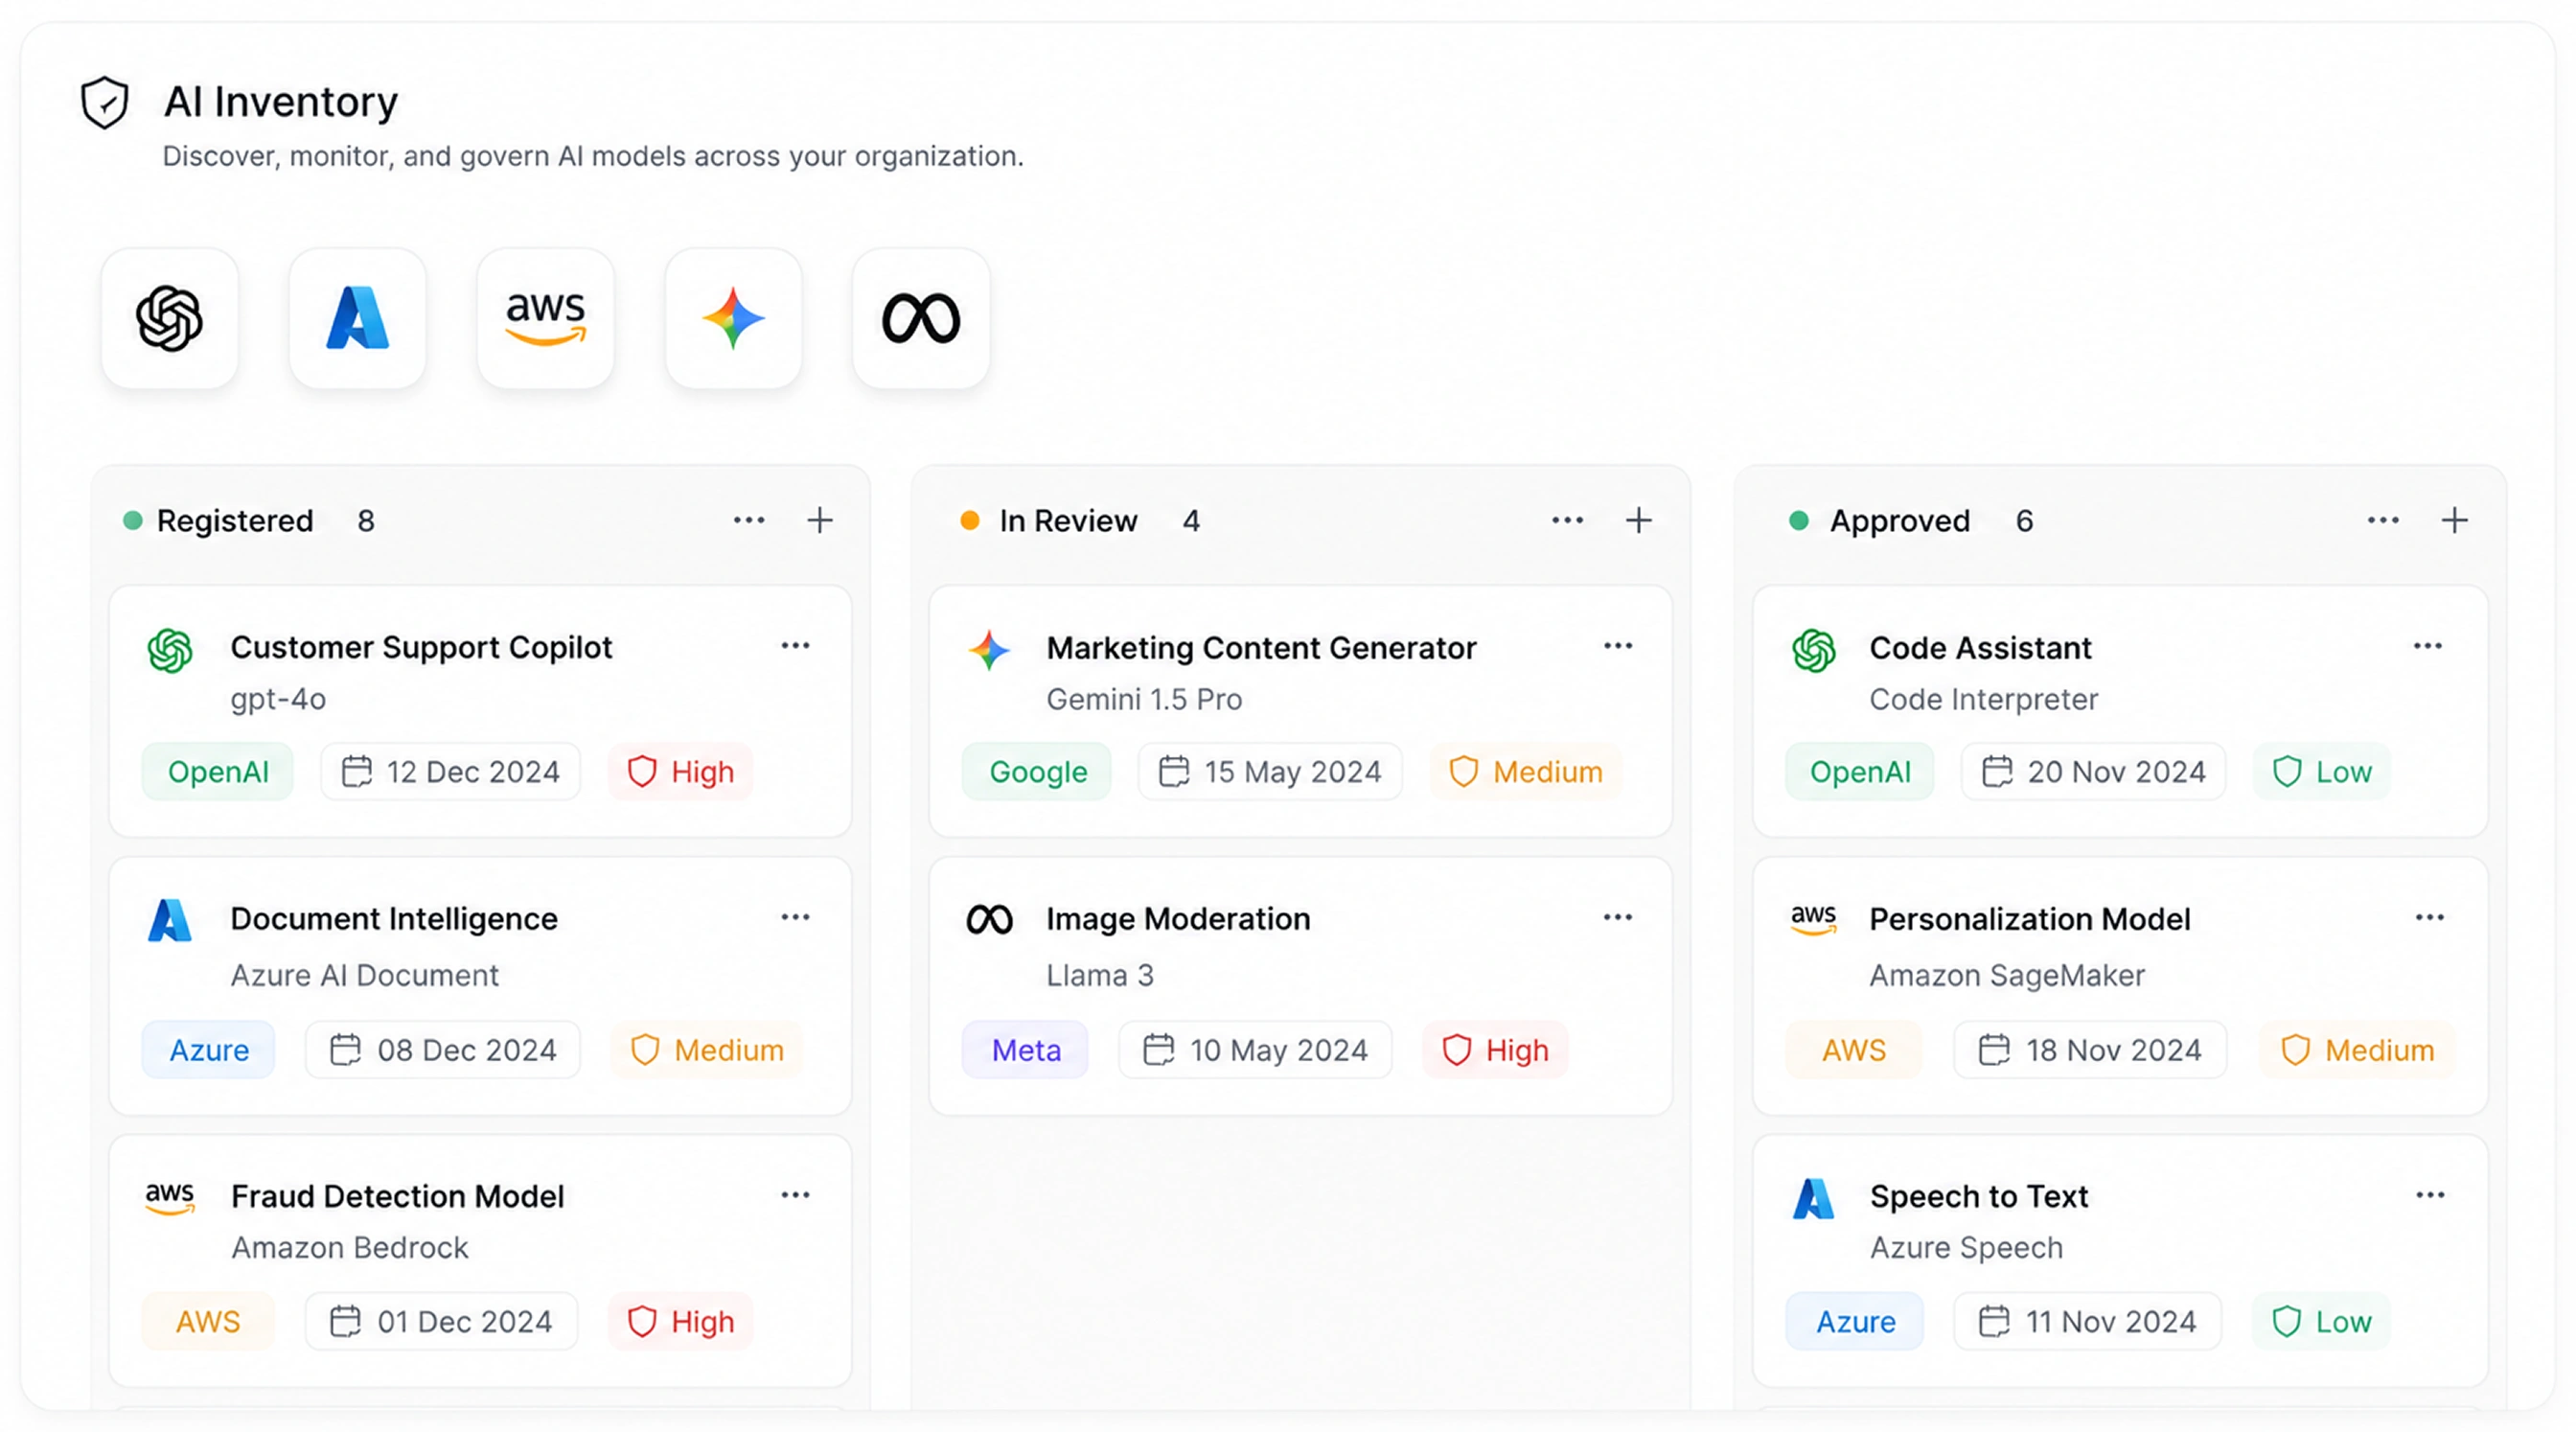Viewport: 2576px width, 1432px height.
Task: Select the OpenAI provider tile
Action: pyautogui.click(x=170, y=318)
